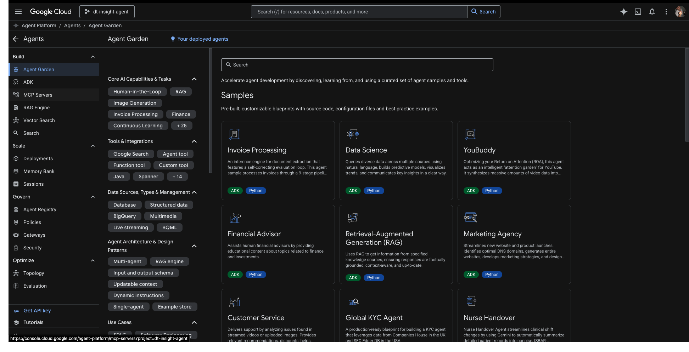
Task: Click the Sessions sidebar icon
Action: [x=16, y=184]
